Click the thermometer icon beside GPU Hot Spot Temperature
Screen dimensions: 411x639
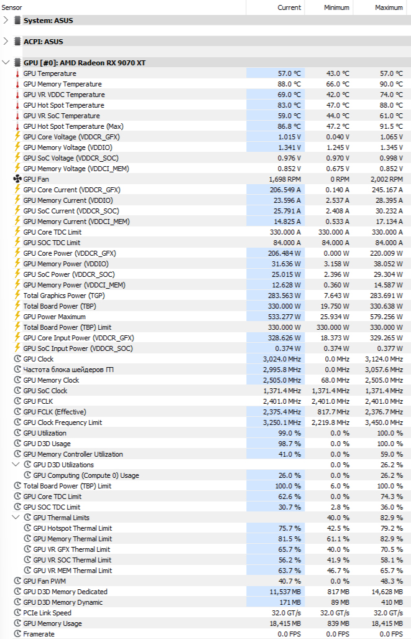click(17, 105)
